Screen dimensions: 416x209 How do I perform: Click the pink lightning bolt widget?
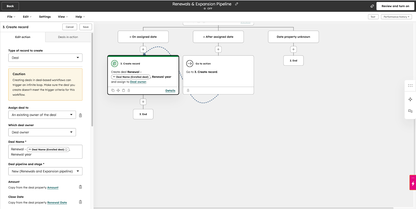pyautogui.click(x=413, y=182)
